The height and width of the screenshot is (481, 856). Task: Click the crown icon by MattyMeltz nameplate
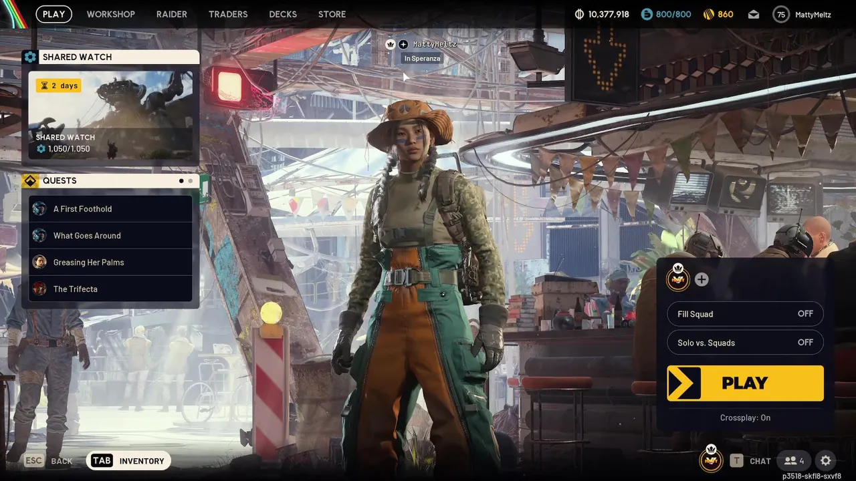point(391,44)
